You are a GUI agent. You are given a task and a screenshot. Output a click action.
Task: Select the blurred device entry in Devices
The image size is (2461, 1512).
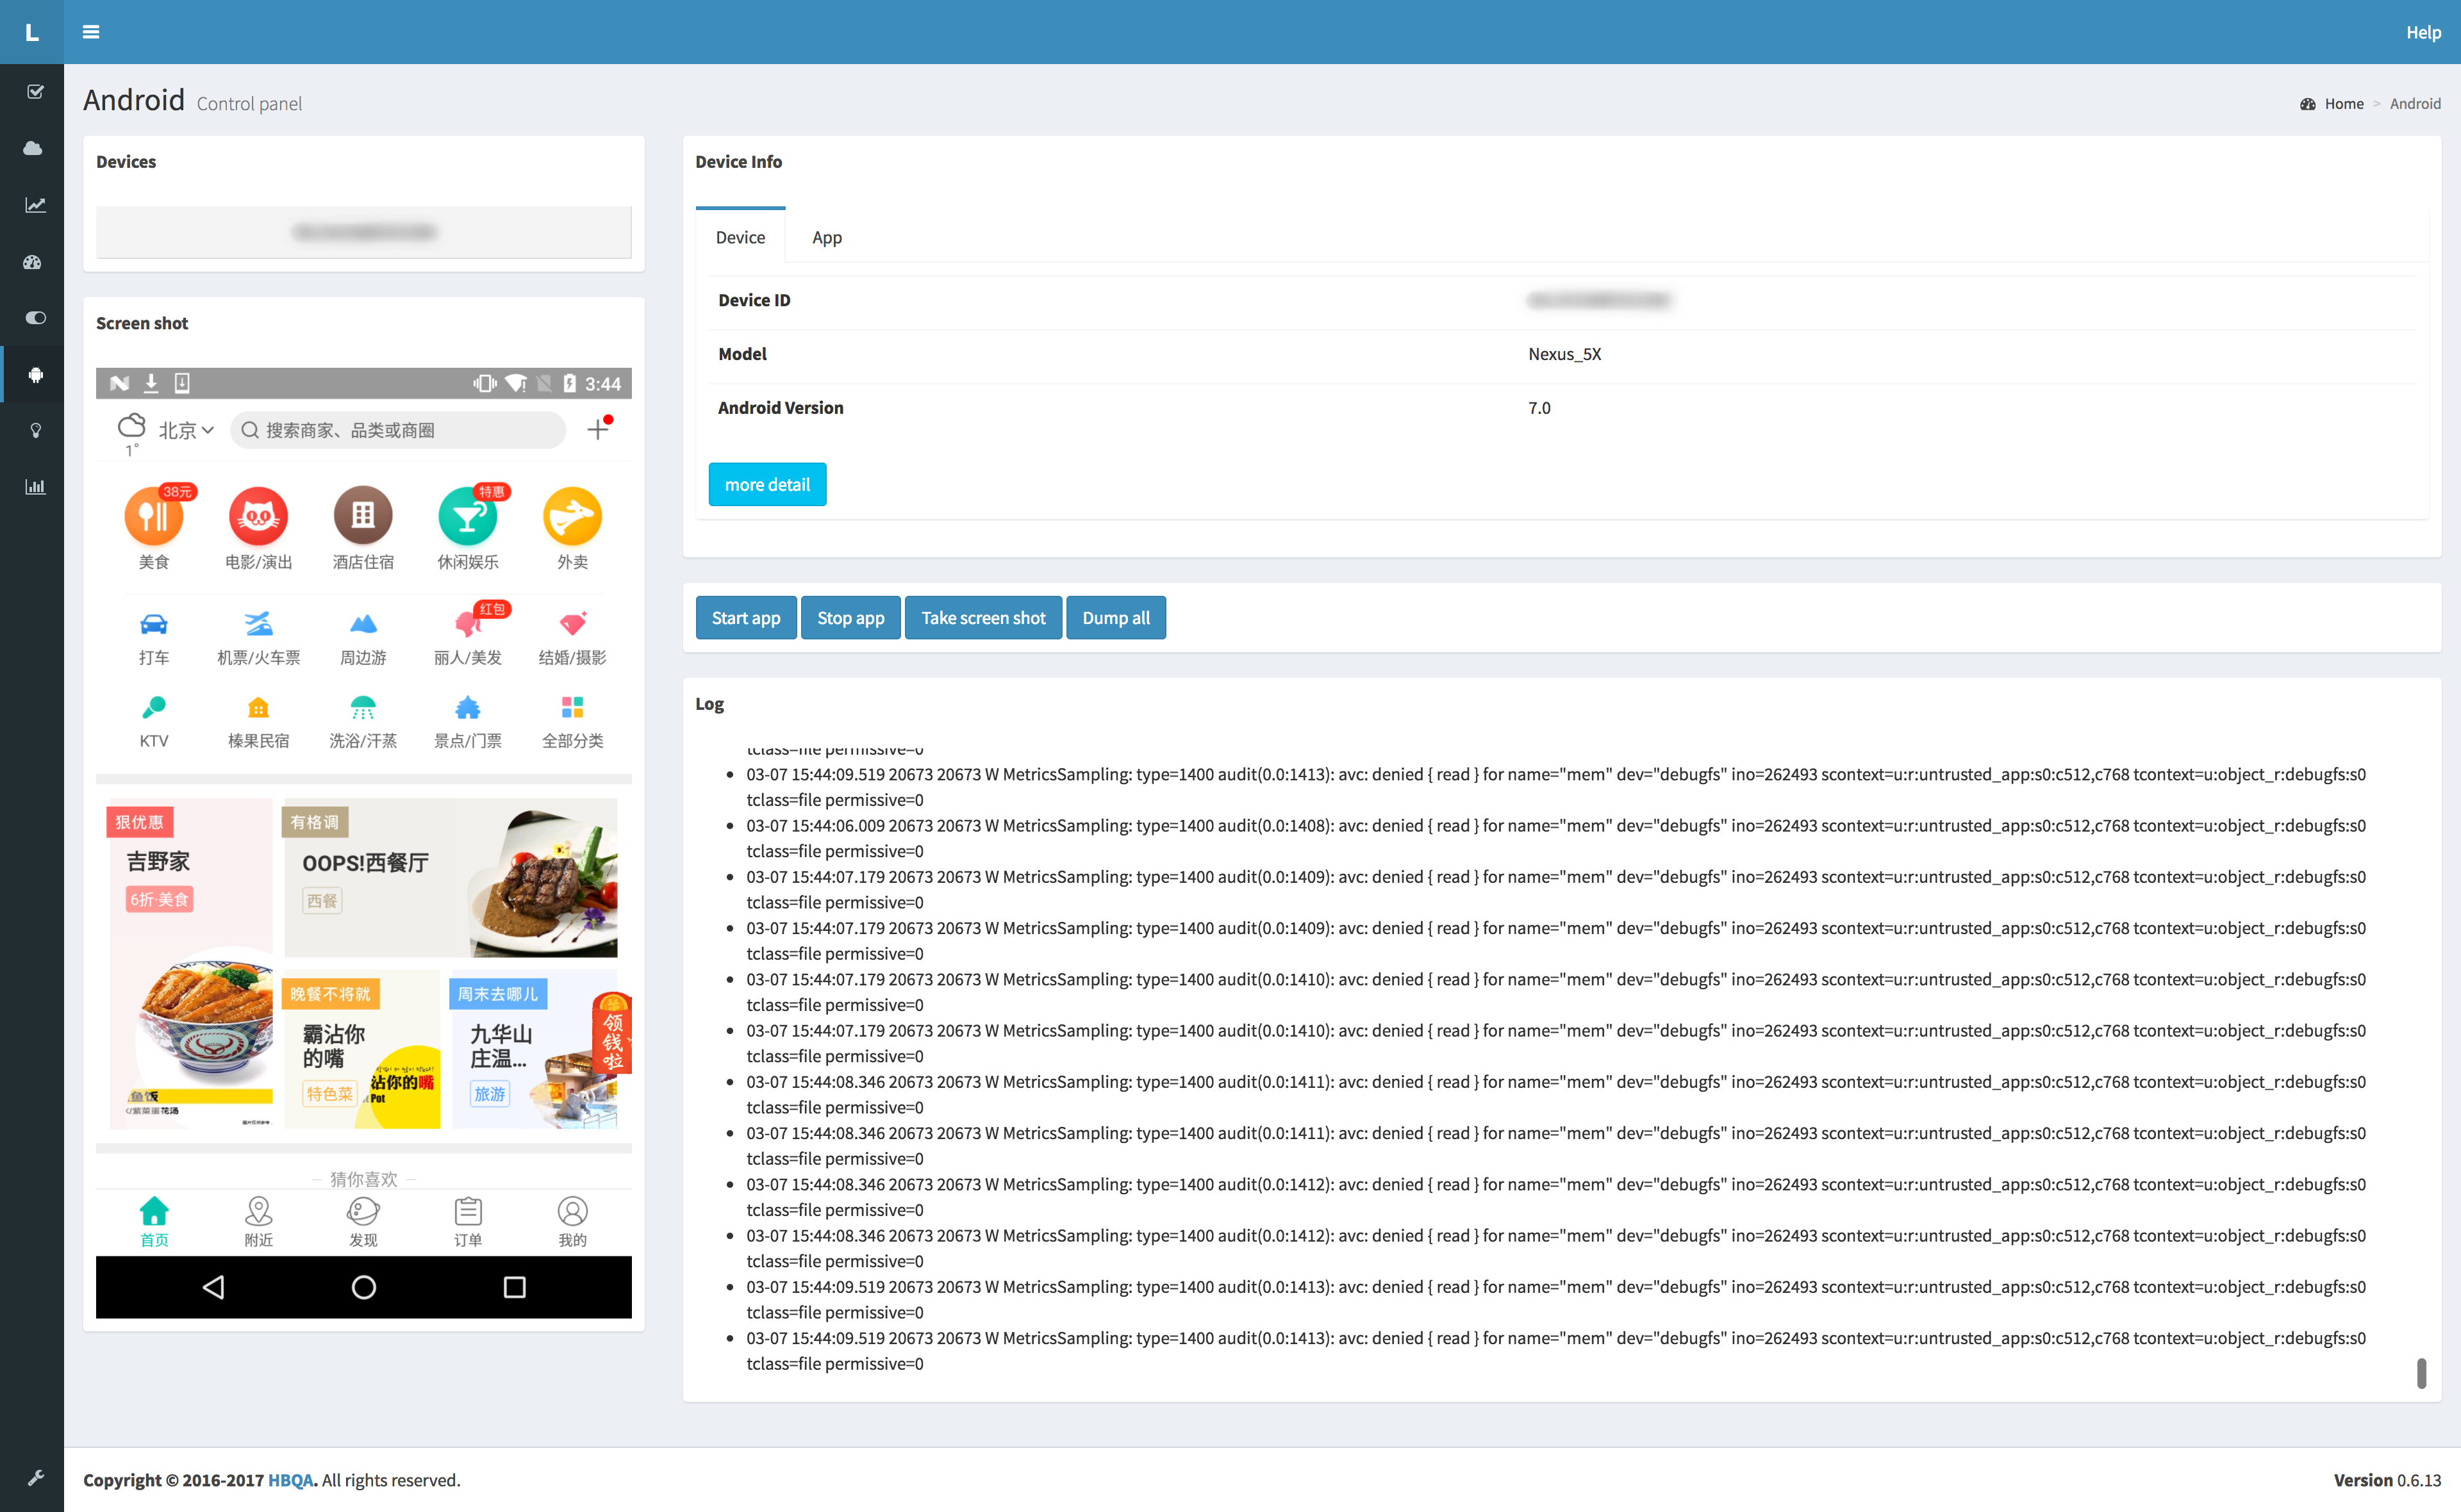[364, 232]
